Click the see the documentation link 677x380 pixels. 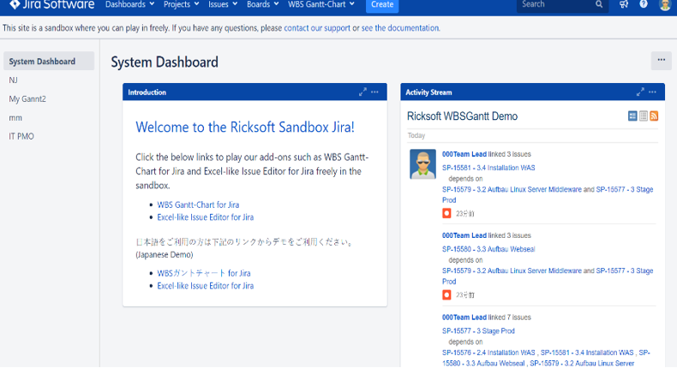pyautogui.click(x=401, y=28)
